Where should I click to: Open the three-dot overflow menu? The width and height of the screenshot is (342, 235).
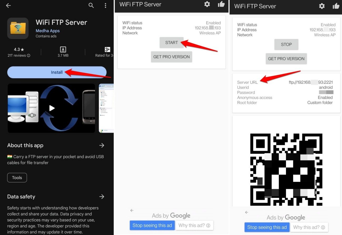[105, 6]
